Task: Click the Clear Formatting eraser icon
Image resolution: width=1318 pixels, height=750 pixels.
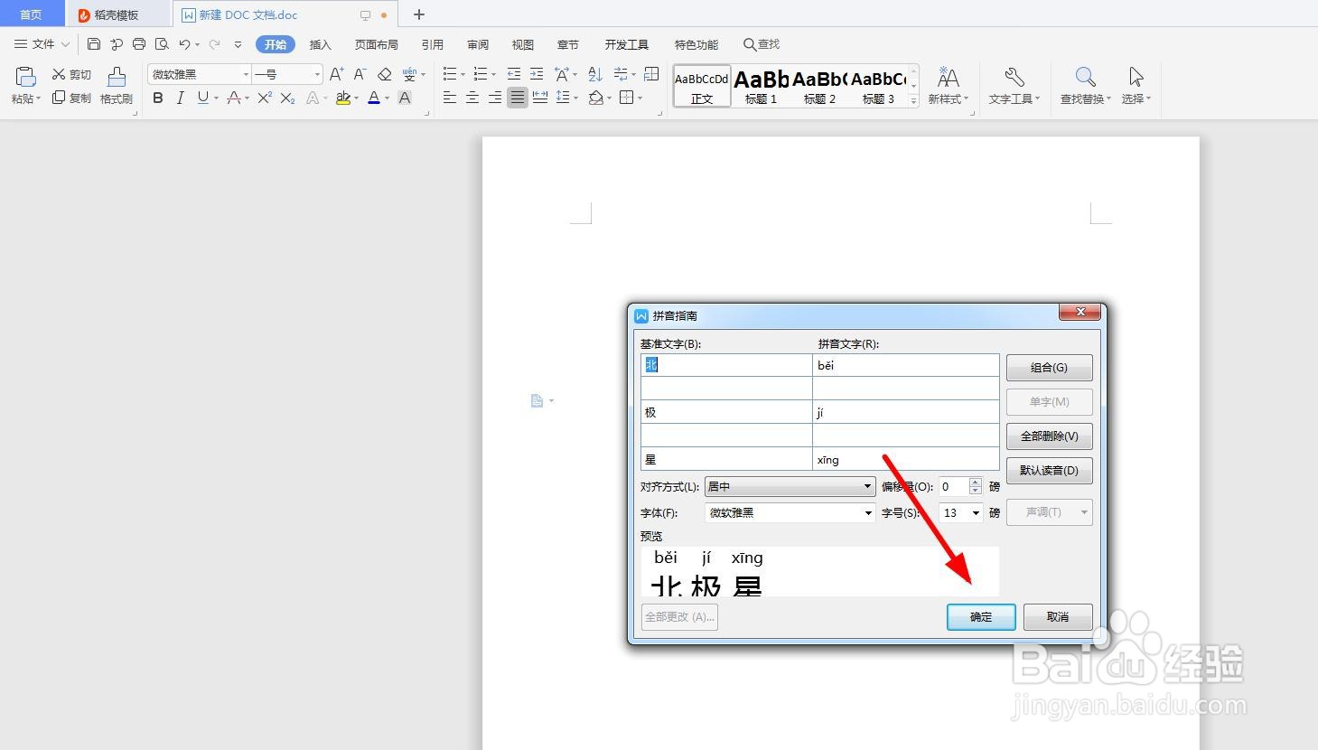Action: [x=385, y=74]
